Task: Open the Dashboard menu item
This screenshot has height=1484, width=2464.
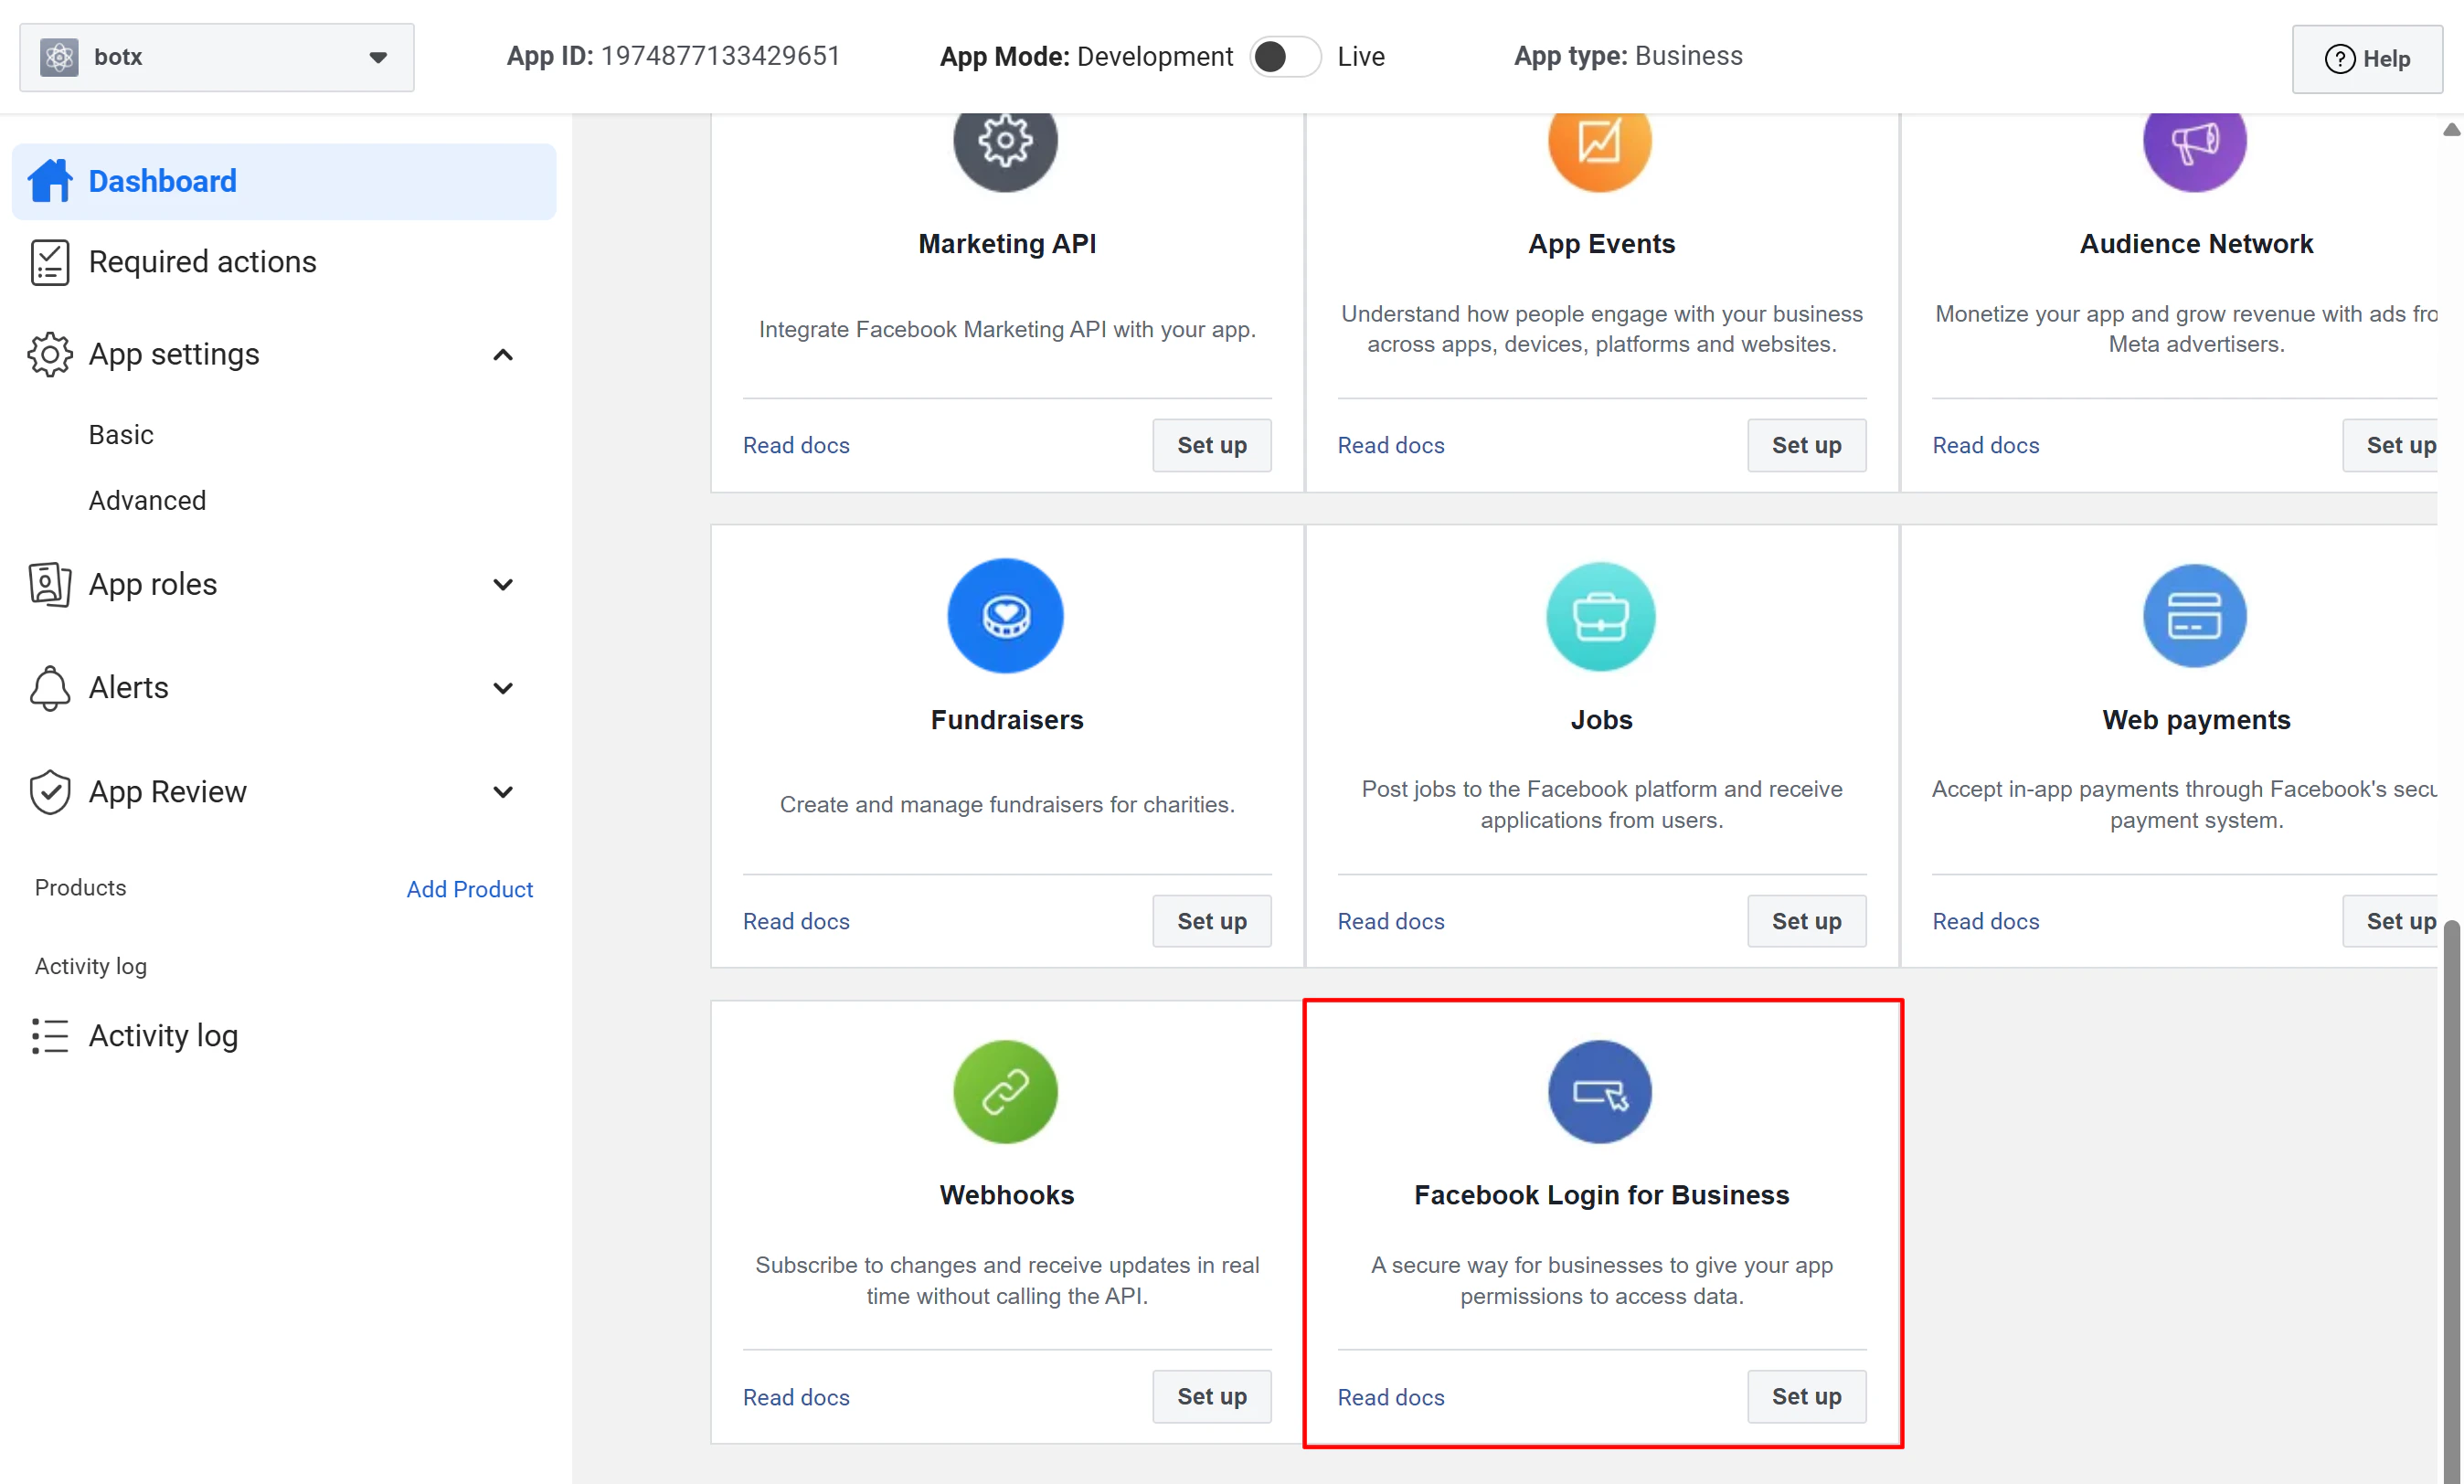Action: click(x=284, y=181)
